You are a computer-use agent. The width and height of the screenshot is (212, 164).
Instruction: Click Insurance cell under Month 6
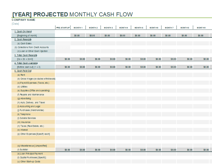click(154, 122)
